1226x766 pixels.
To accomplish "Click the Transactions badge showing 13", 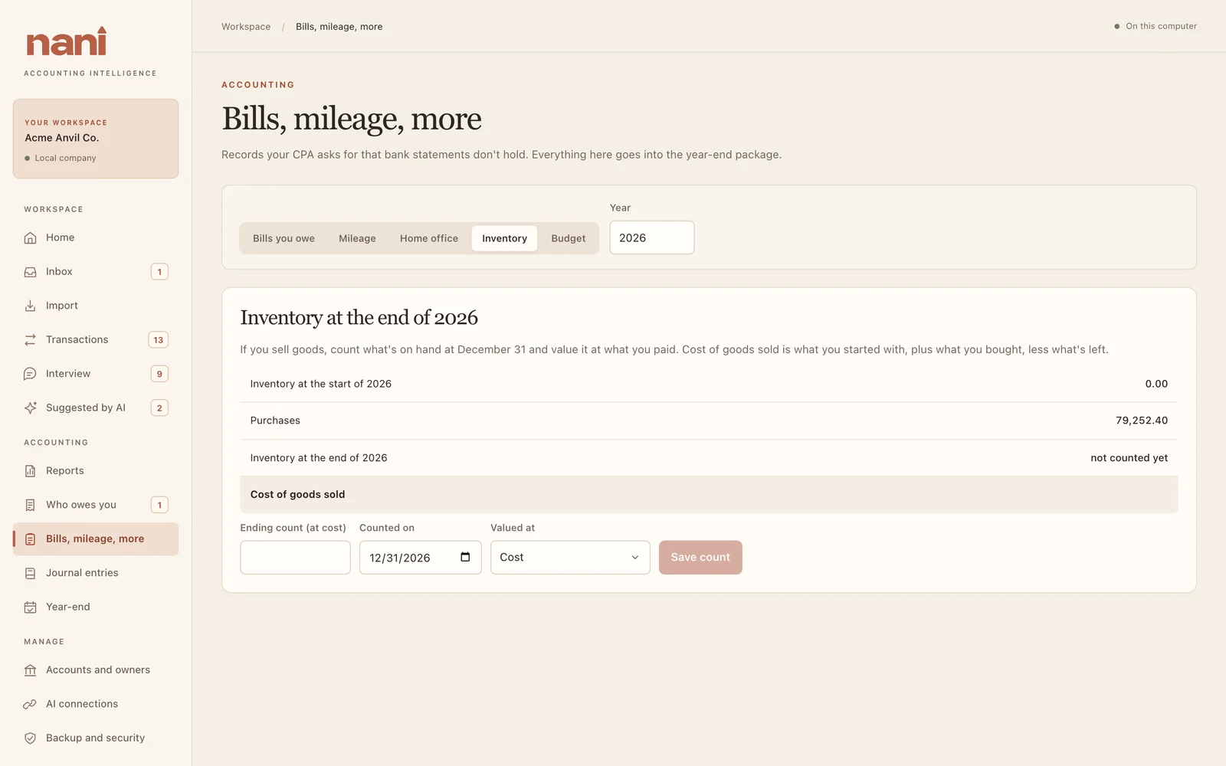I will [x=159, y=340].
